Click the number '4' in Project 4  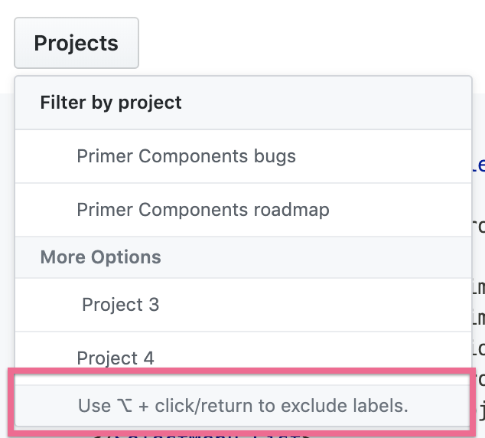click(x=148, y=357)
